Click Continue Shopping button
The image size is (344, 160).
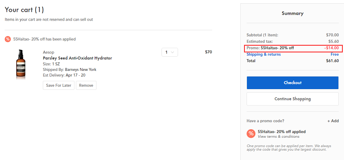point(293,99)
